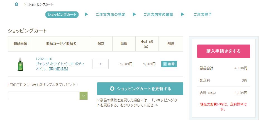Click the arrow before ご注文内容の確認 step
The height and width of the screenshot is (135, 268).
(134, 14)
